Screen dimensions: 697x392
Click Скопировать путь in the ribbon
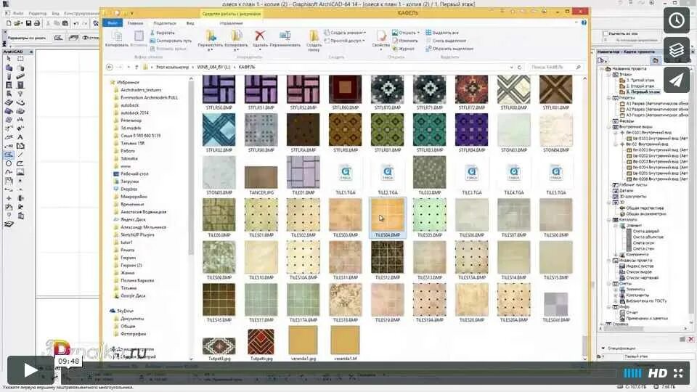tap(171, 41)
